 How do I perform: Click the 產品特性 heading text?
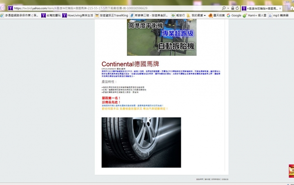109,82
